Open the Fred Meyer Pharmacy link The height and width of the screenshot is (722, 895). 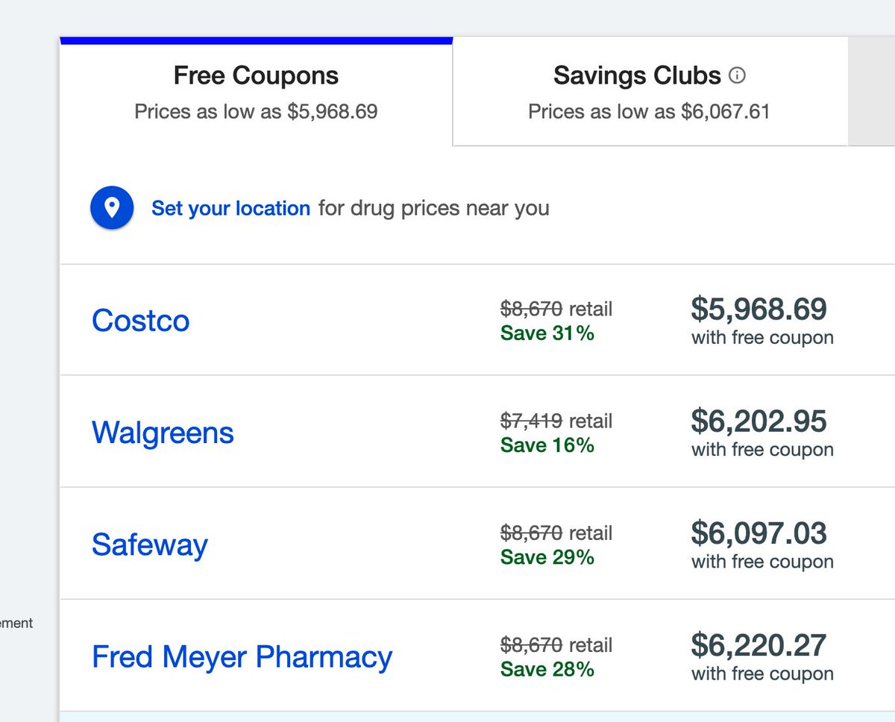242,656
